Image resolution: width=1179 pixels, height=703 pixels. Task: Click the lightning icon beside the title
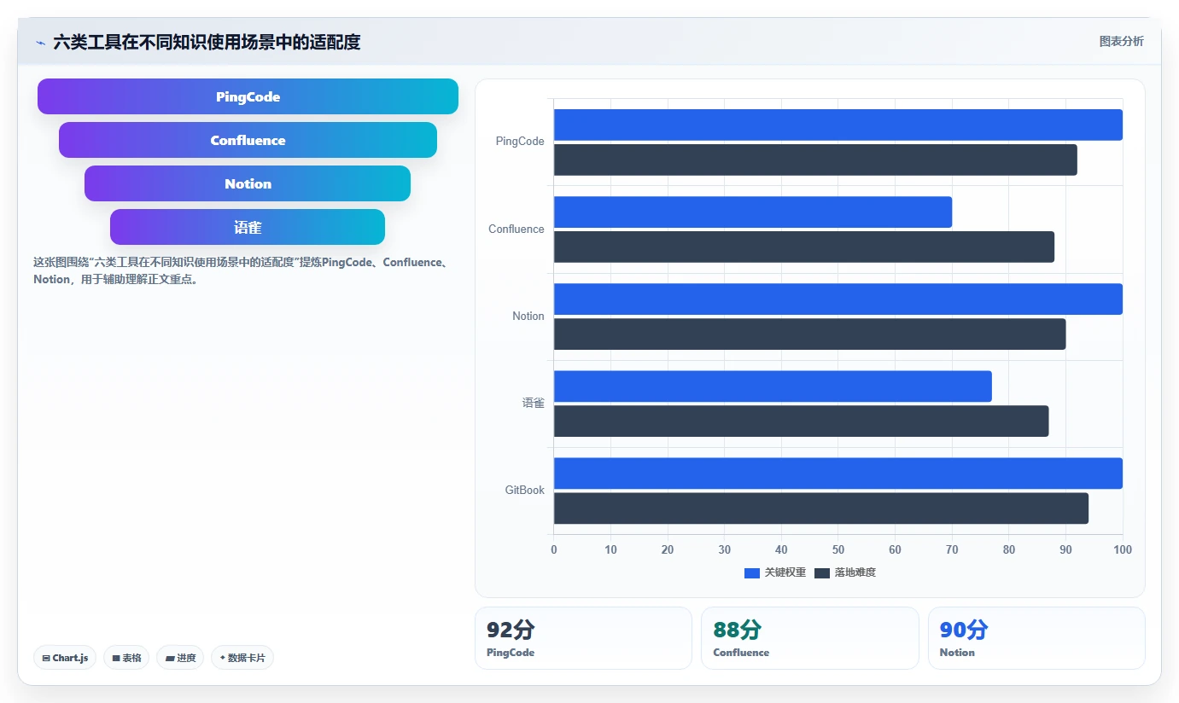[40, 43]
